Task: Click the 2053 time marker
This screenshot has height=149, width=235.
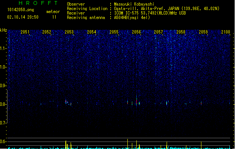Action: pos(69,32)
